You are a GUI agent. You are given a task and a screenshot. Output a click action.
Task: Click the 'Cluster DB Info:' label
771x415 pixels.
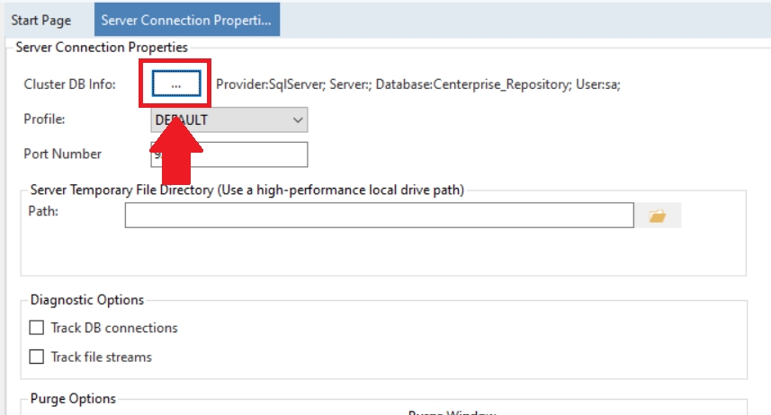[69, 84]
